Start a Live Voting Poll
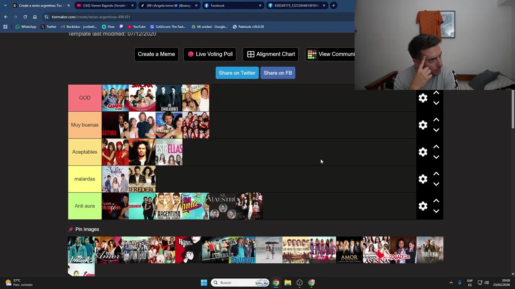 point(210,54)
